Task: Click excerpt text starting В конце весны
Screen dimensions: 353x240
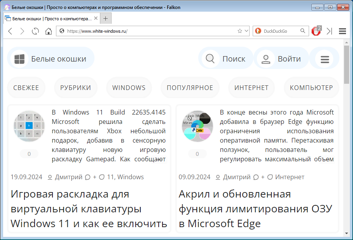Action: [x=277, y=136]
